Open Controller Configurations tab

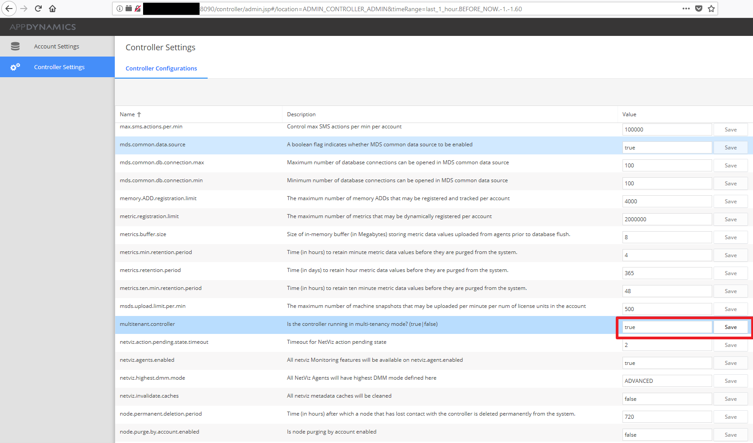pyautogui.click(x=161, y=68)
